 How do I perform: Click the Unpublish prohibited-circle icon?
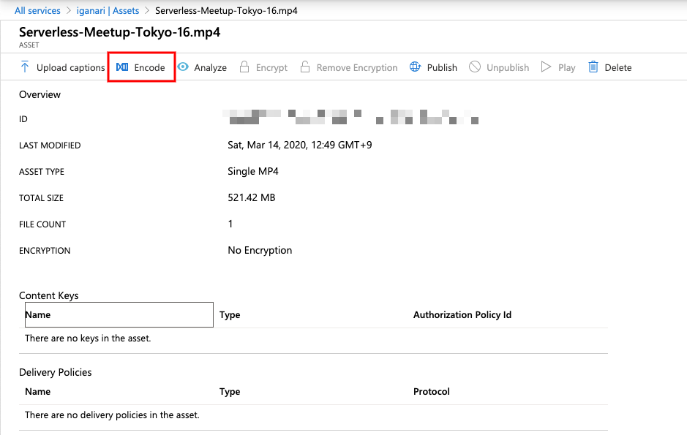[475, 67]
